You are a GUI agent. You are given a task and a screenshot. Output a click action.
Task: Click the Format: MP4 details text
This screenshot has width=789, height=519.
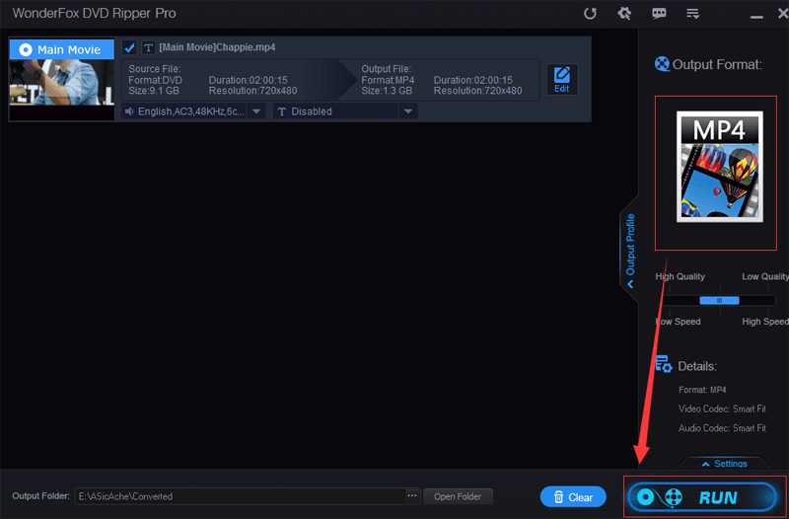(702, 390)
